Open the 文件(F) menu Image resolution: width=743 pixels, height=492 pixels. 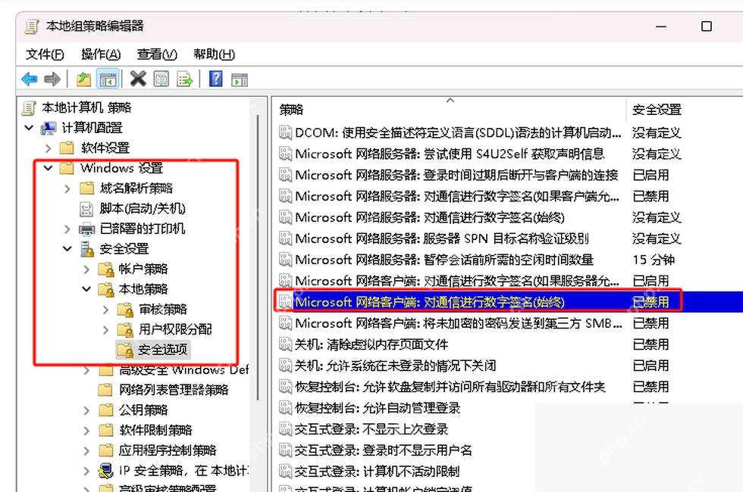point(45,54)
